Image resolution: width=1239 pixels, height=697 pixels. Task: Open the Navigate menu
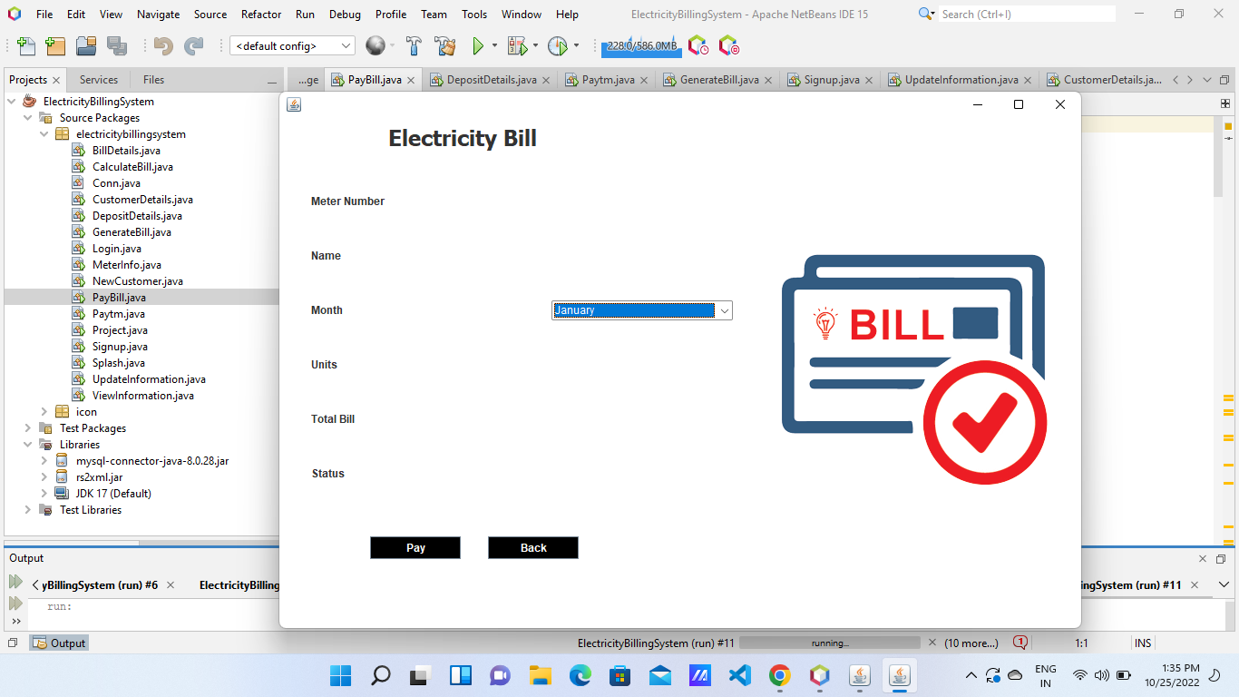point(157,14)
